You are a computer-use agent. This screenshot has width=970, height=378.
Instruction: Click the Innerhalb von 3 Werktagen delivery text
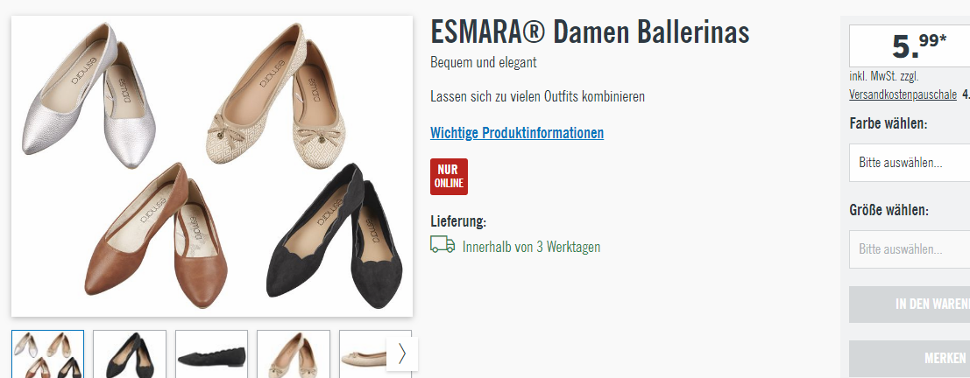531,247
